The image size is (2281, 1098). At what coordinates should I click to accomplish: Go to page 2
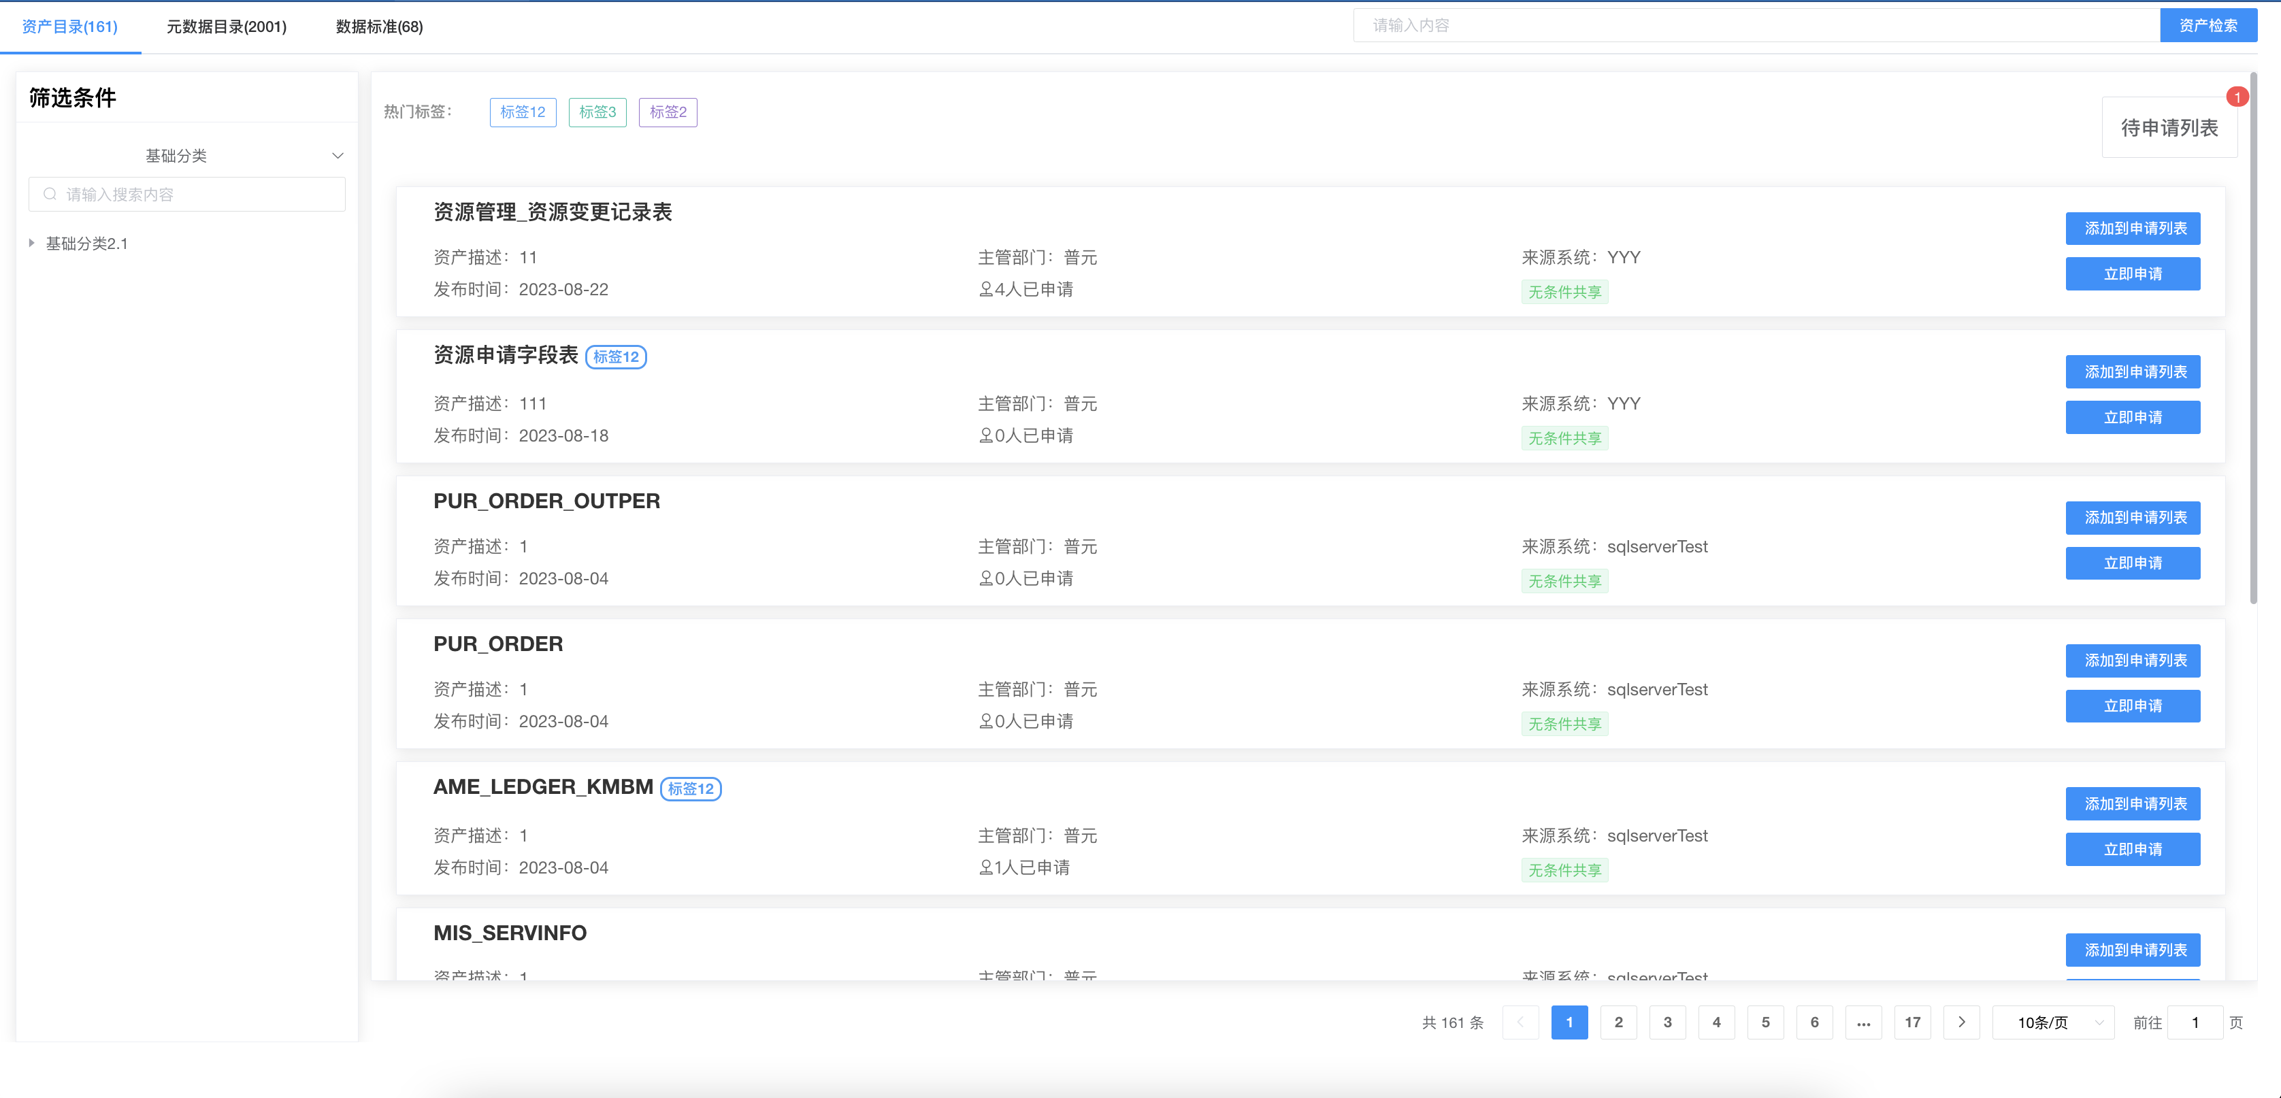(1619, 1022)
